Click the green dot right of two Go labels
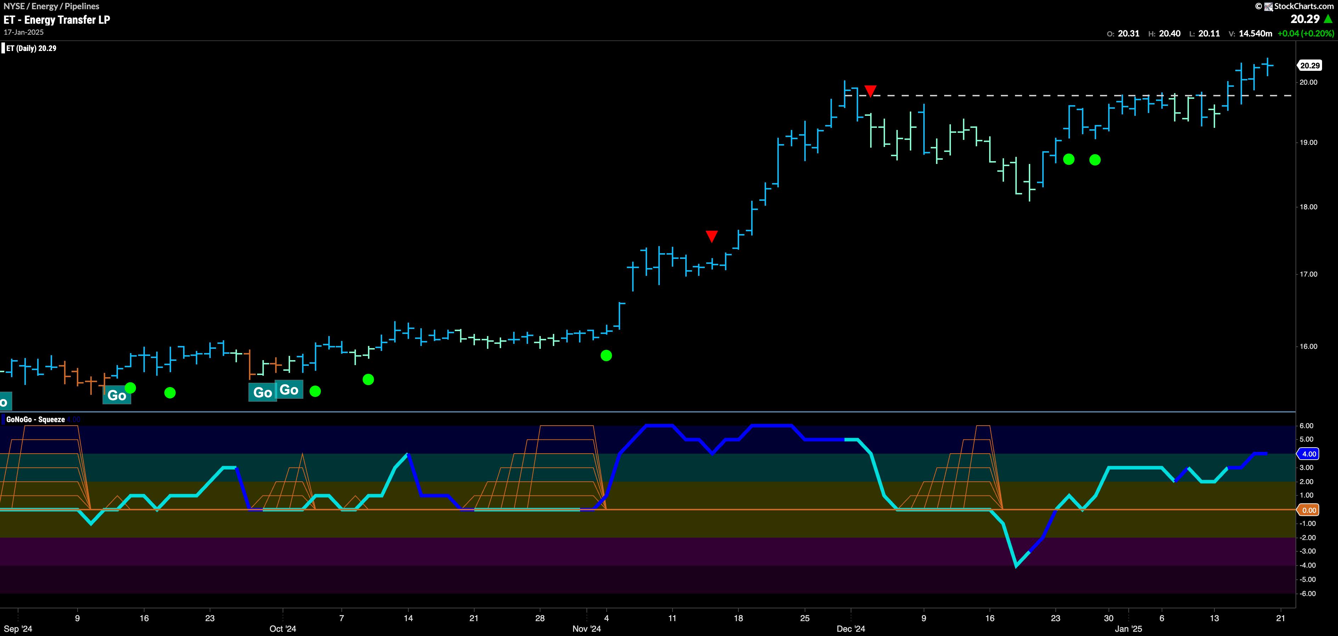1338x636 pixels. [315, 391]
